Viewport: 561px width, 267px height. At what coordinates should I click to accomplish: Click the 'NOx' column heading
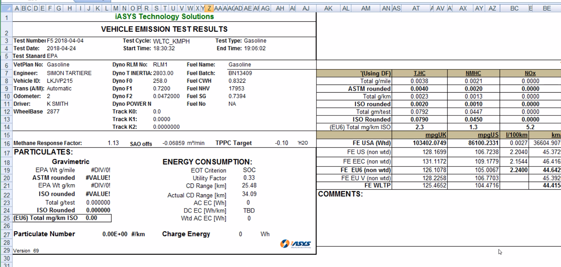pos(530,73)
